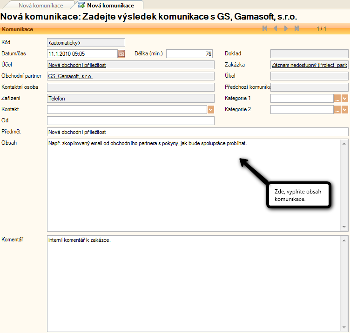This screenshot has height=333, width=350.
Task: Click into the Délka (min.) field
Action: [x=189, y=53]
